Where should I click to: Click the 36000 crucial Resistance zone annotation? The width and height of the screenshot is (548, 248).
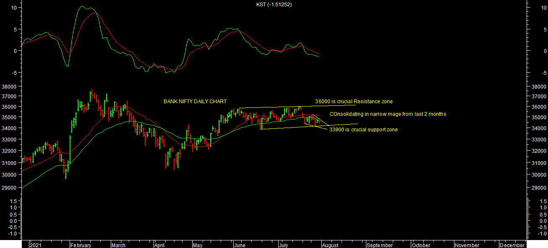click(x=354, y=102)
